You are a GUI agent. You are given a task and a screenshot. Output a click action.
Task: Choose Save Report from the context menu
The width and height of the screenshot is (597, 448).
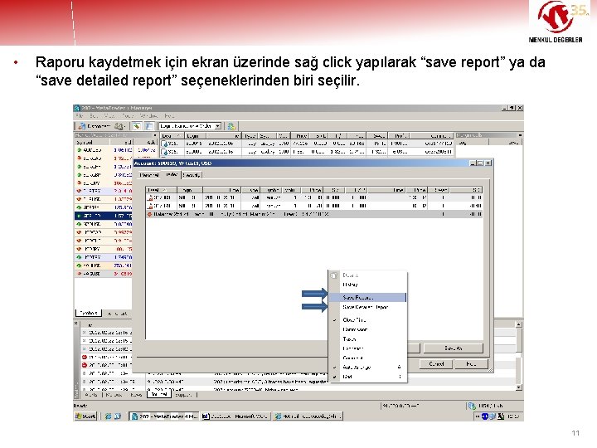(x=368, y=298)
